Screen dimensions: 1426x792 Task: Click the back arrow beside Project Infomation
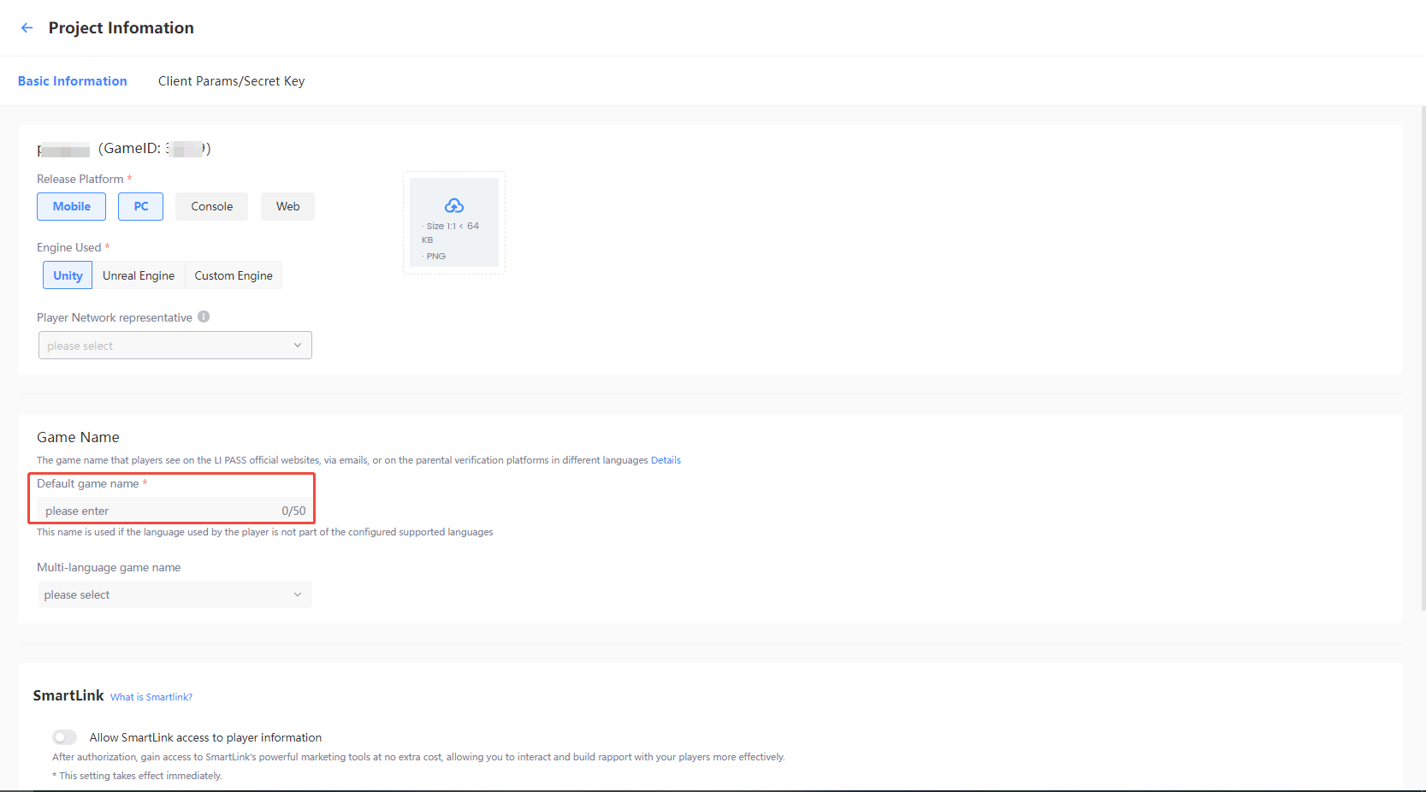click(x=27, y=28)
